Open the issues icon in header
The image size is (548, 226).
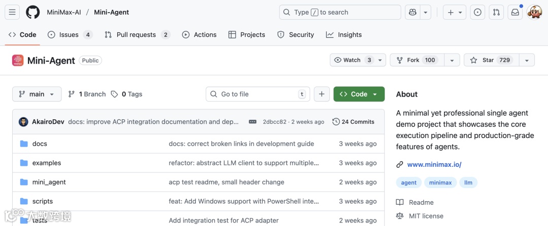(x=477, y=12)
